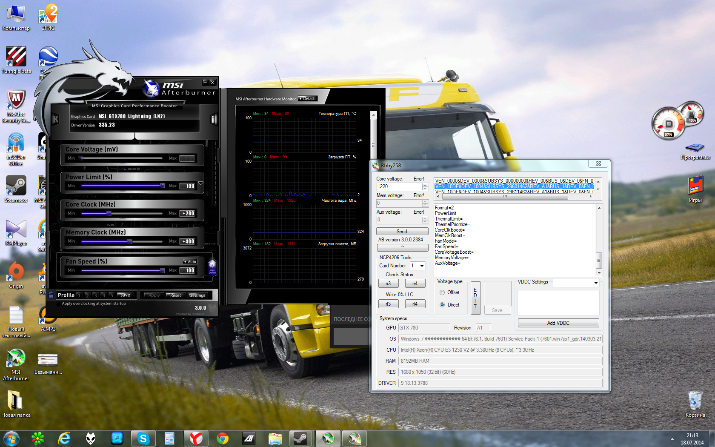715x447 pixels.
Task: Click the Check Status ri3 button
Action: (388, 284)
